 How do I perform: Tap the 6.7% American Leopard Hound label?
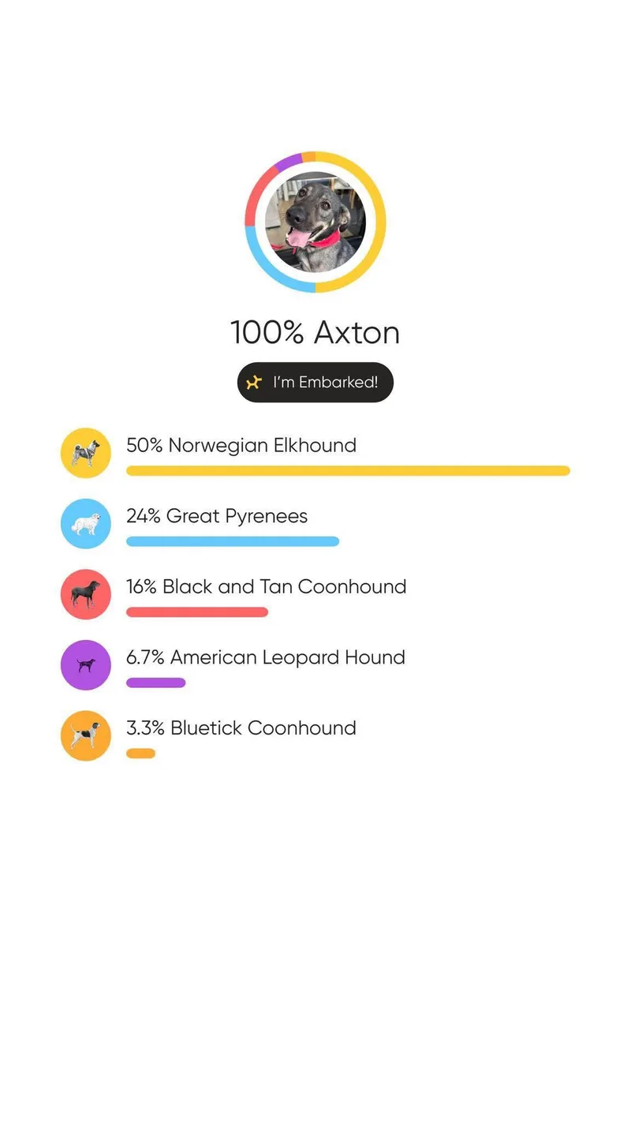coord(266,657)
